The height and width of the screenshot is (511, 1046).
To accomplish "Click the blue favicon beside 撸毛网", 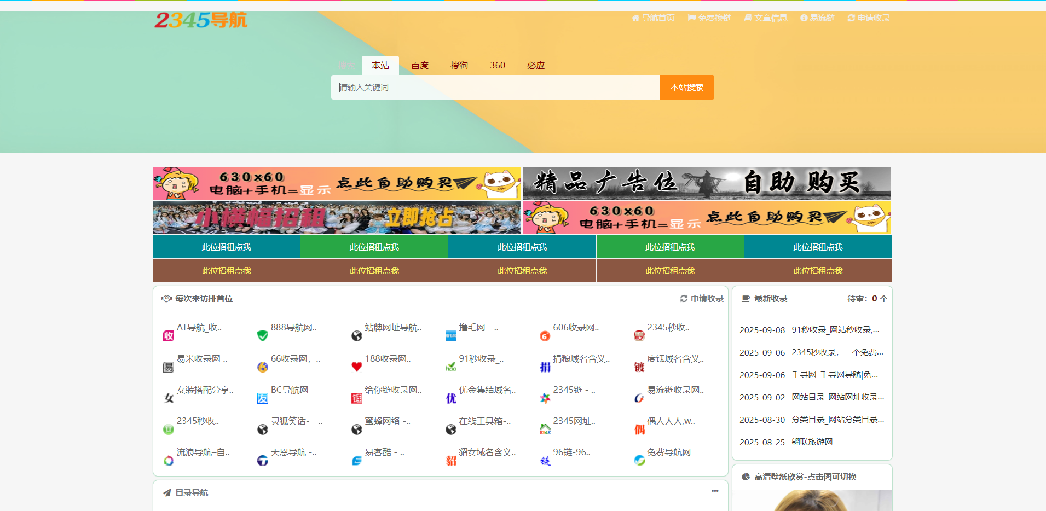I will point(451,336).
